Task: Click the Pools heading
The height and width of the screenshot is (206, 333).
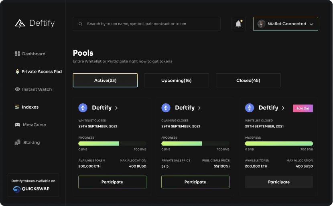Action: 83,53
